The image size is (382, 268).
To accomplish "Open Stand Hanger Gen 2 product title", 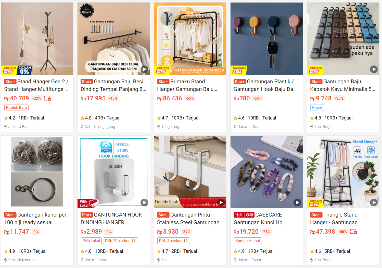I will (x=37, y=85).
